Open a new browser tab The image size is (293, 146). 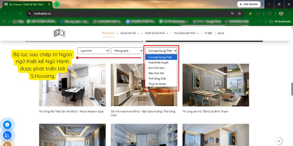point(57,4)
